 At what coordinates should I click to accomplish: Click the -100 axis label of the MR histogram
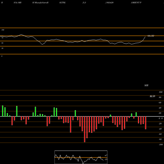[161, 145]
